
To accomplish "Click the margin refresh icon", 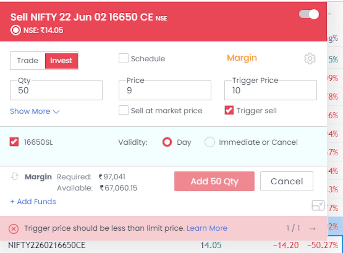I will (15, 177).
